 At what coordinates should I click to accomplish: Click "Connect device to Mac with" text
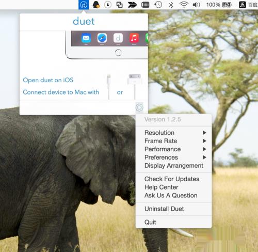pos(61,92)
